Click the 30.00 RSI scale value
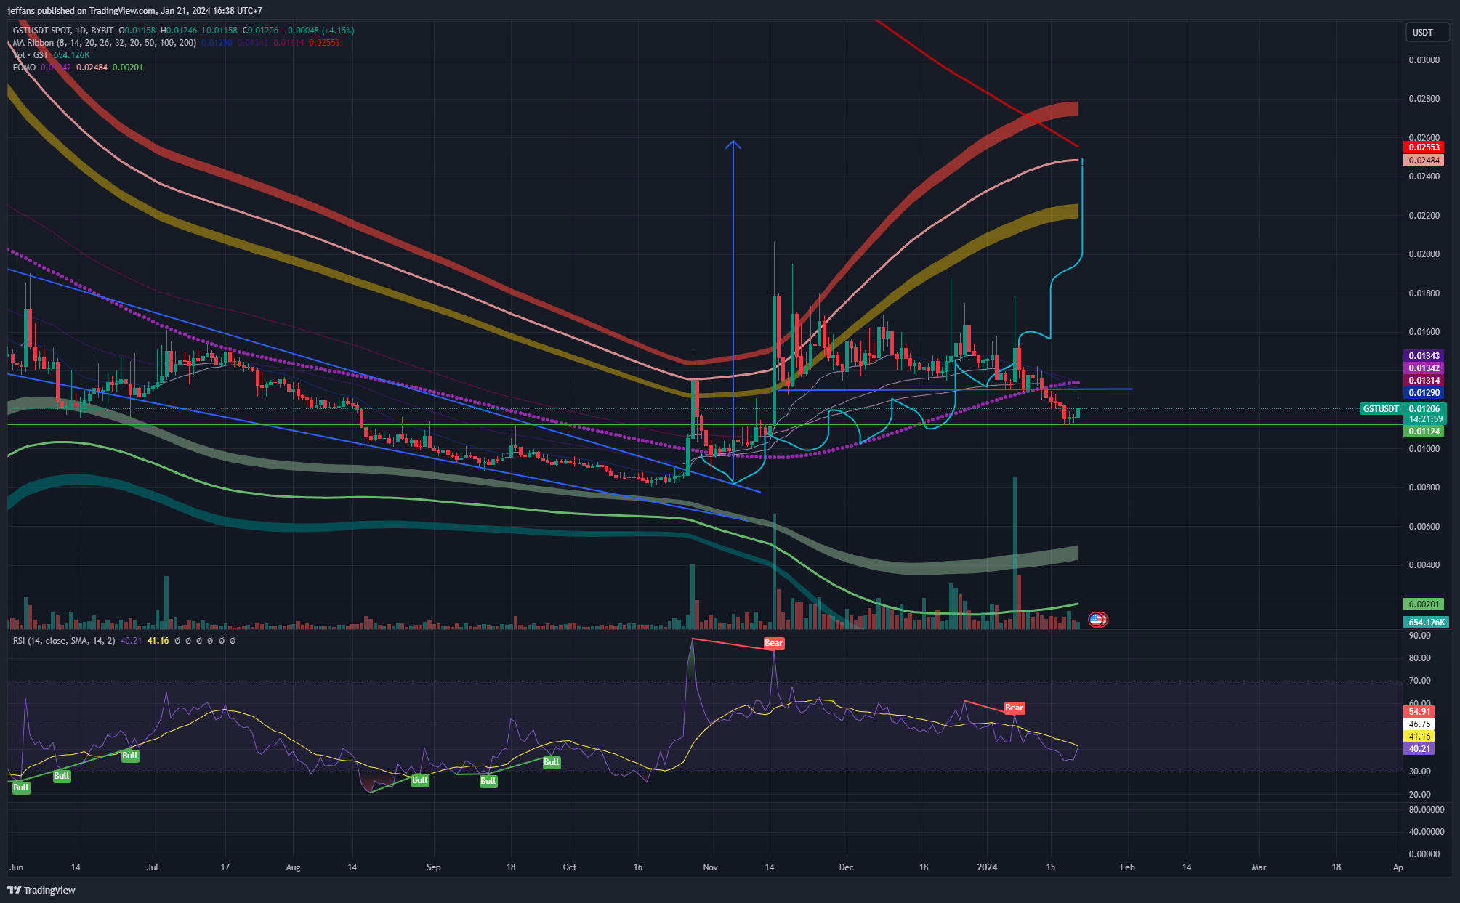This screenshot has height=903, width=1460. 1419,772
